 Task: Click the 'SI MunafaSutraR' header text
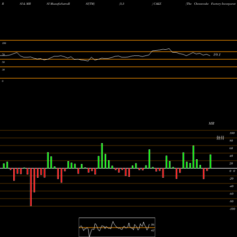click(58, 4)
